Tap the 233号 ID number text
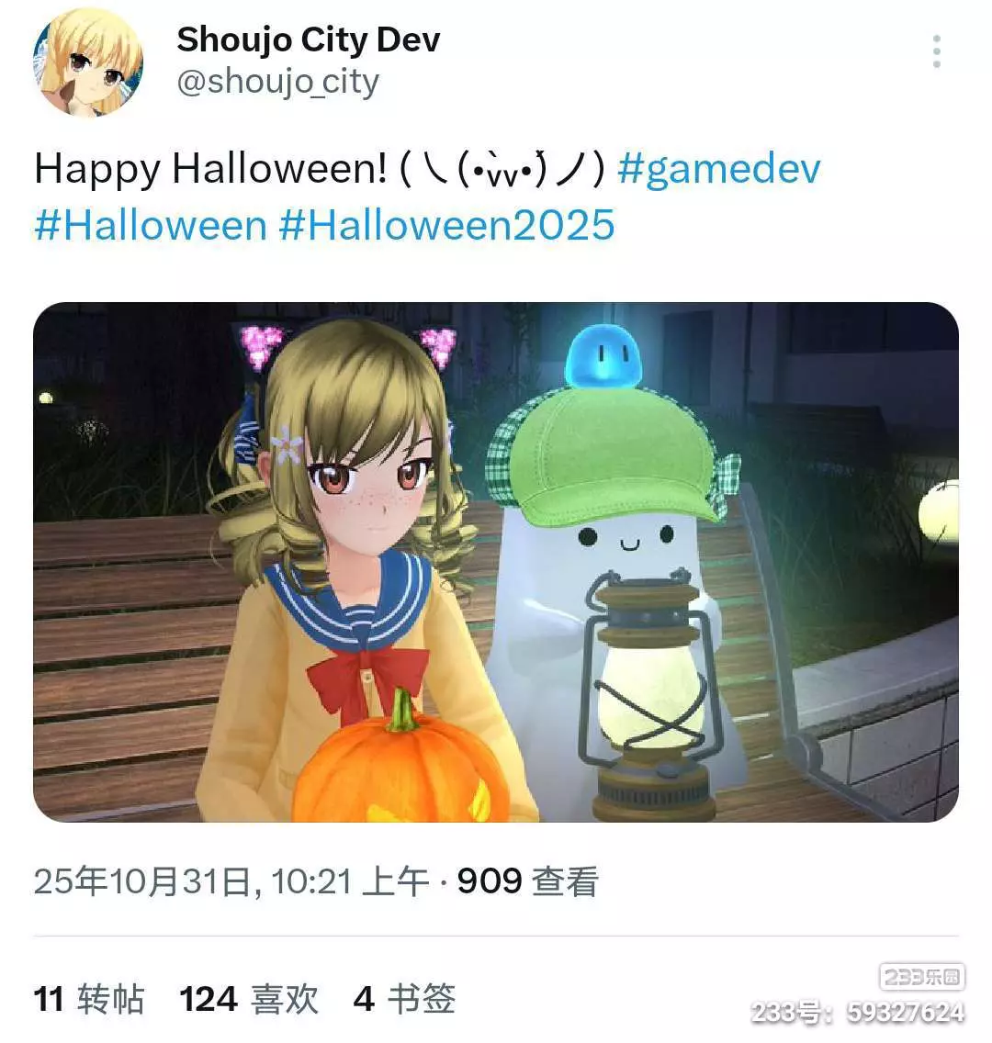The height and width of the screenshot is (1043, 992). tap(858, 1012)
